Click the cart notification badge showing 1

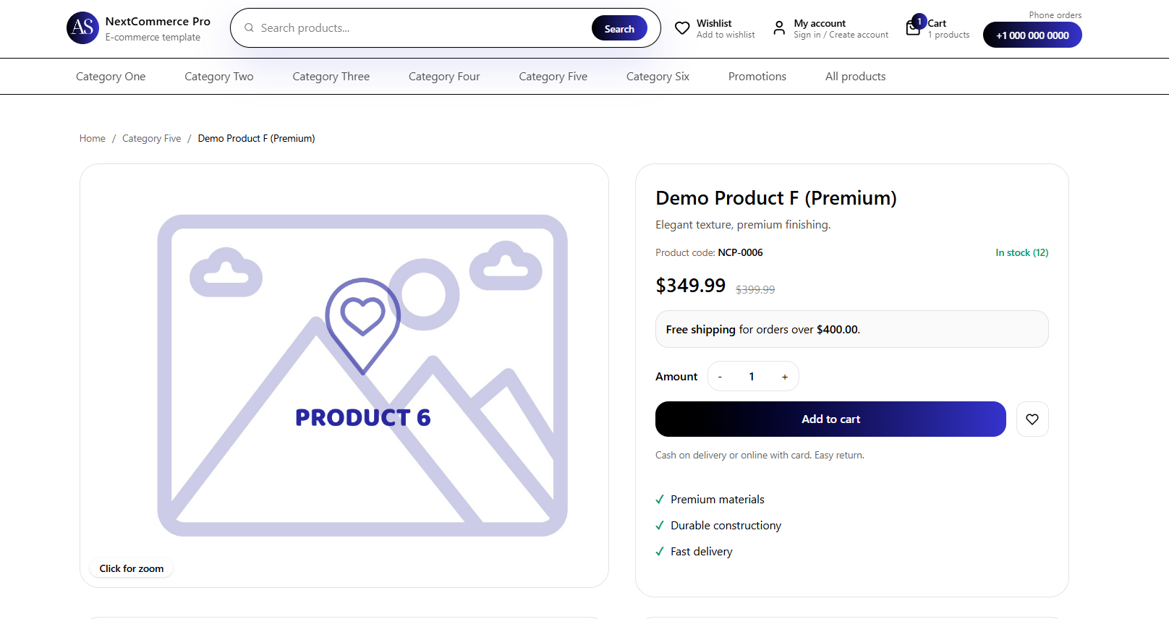919,22
